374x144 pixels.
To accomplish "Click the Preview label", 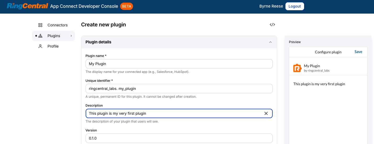I will click(295, 42).
